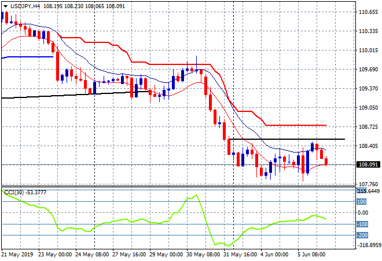This screenshot has width=382, height=261.
Task: Select the CCI level -100 label
Action: (x=362, y=224)
